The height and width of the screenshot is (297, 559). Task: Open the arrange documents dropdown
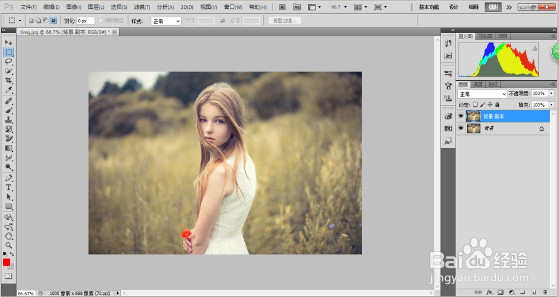(x=361, y=7)
